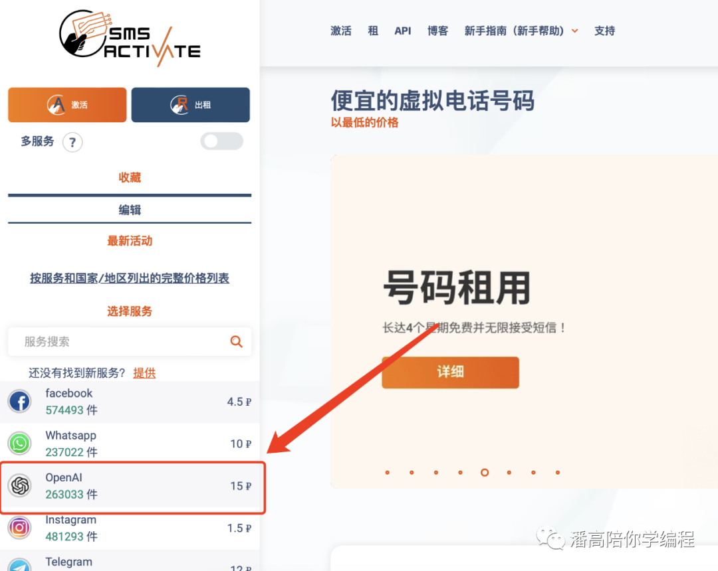Image resolution: width=718 pixels, height=571 pixels.
Task: Click the 提供 link
Action: point(144,373)
